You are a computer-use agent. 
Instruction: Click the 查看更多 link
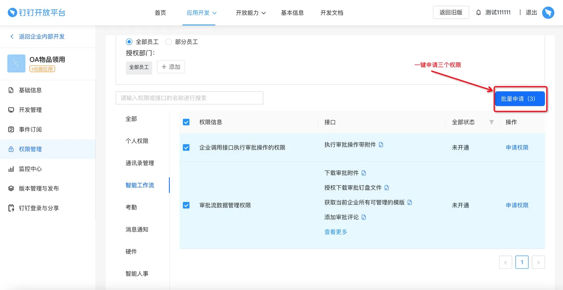336,232
